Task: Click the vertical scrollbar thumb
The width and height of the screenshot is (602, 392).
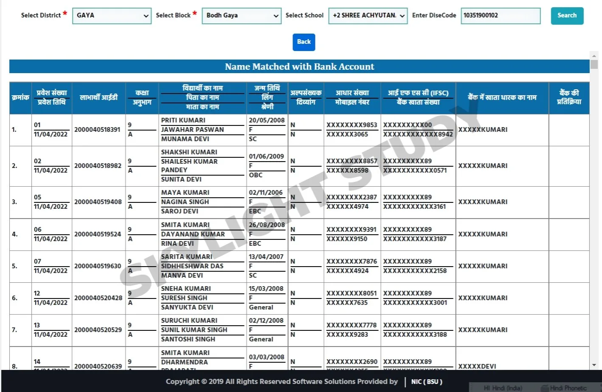Action: (x=594, y=64)
